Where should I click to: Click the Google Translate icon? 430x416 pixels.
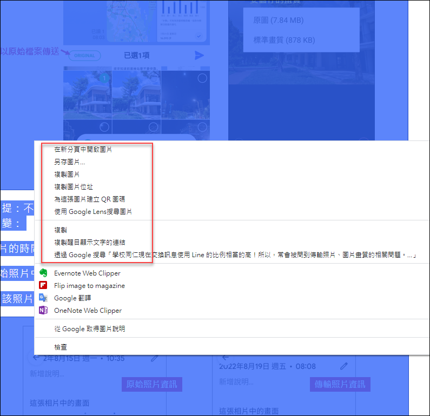click(x=43, y=298)
